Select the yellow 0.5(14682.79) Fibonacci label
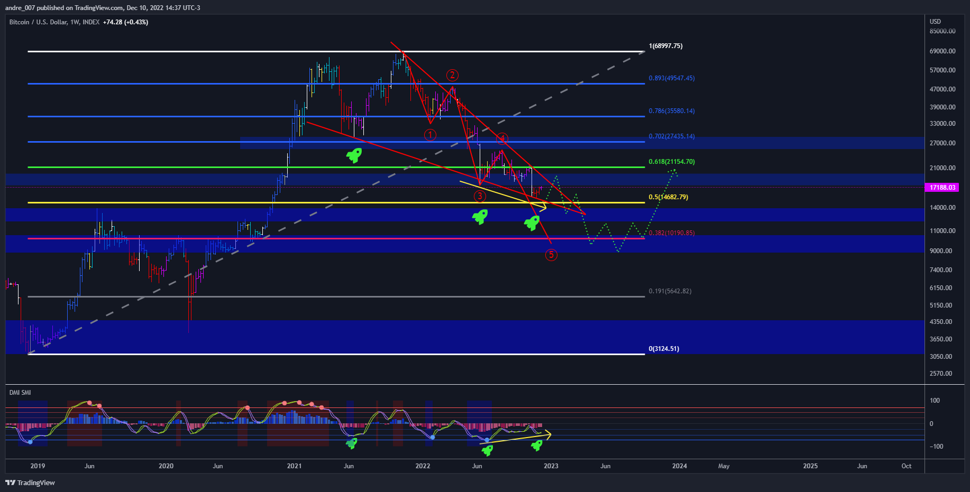970x492 pixels. click(669, 197)
